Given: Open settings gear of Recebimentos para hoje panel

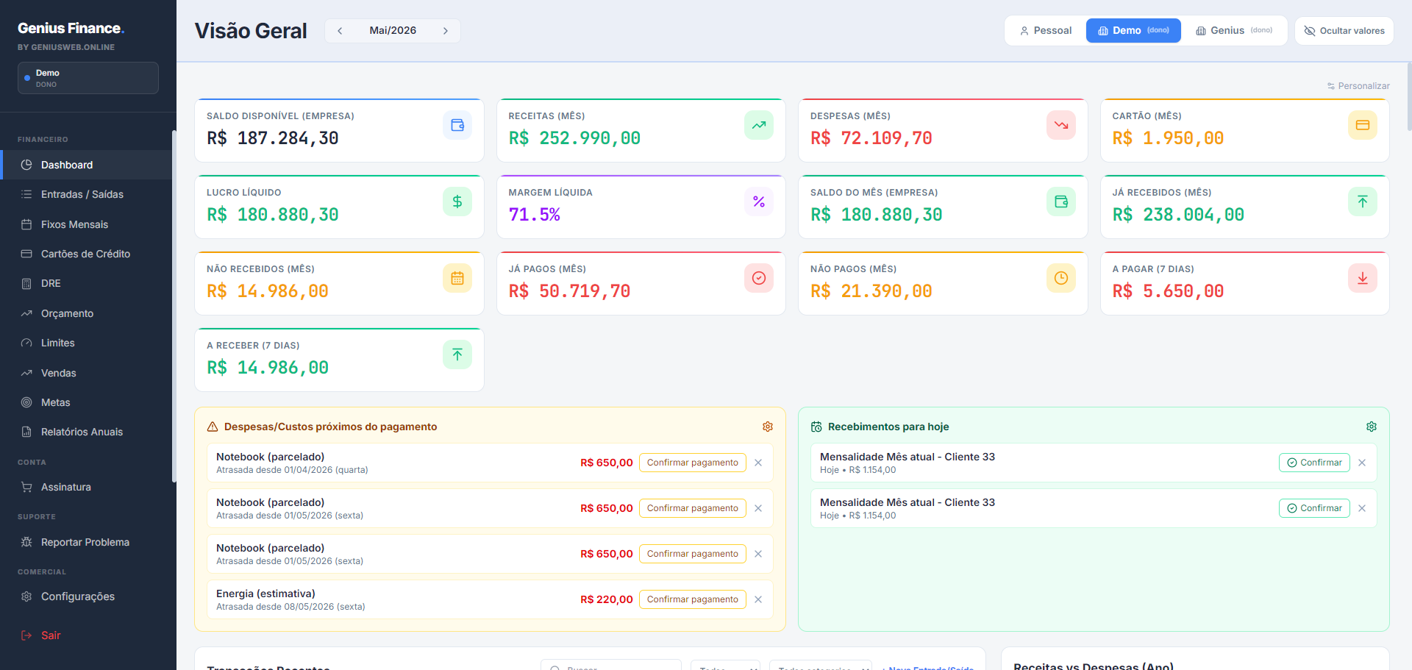Looking at the screenshot, I should click(1372, 427).
